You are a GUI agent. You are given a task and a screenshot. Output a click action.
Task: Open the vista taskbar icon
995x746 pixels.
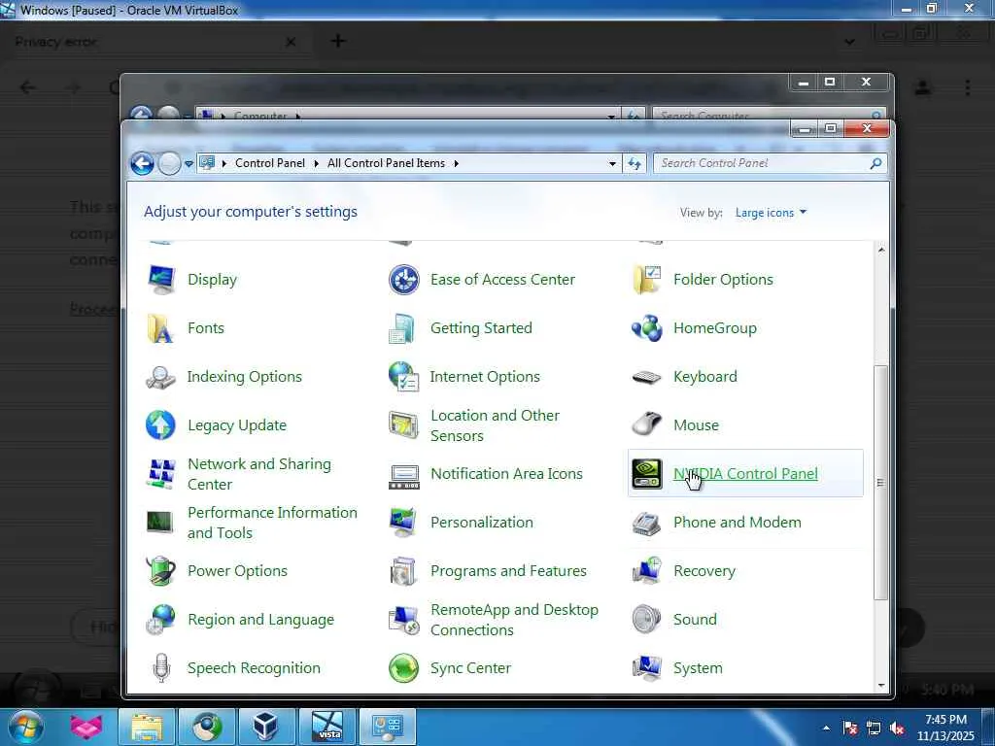(x=328, y=727)
